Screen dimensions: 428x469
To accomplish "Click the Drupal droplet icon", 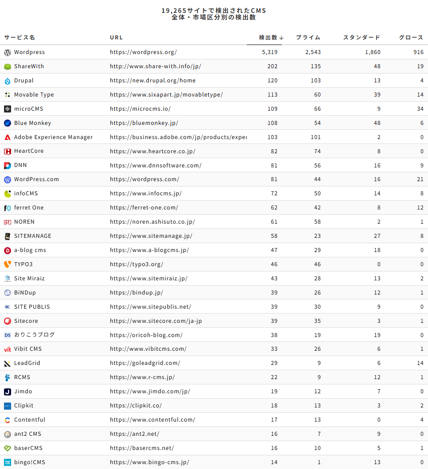I will [x=8, y=81].
